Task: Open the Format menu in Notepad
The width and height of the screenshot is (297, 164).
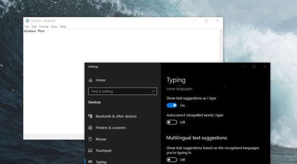Action: click(44, 27)
